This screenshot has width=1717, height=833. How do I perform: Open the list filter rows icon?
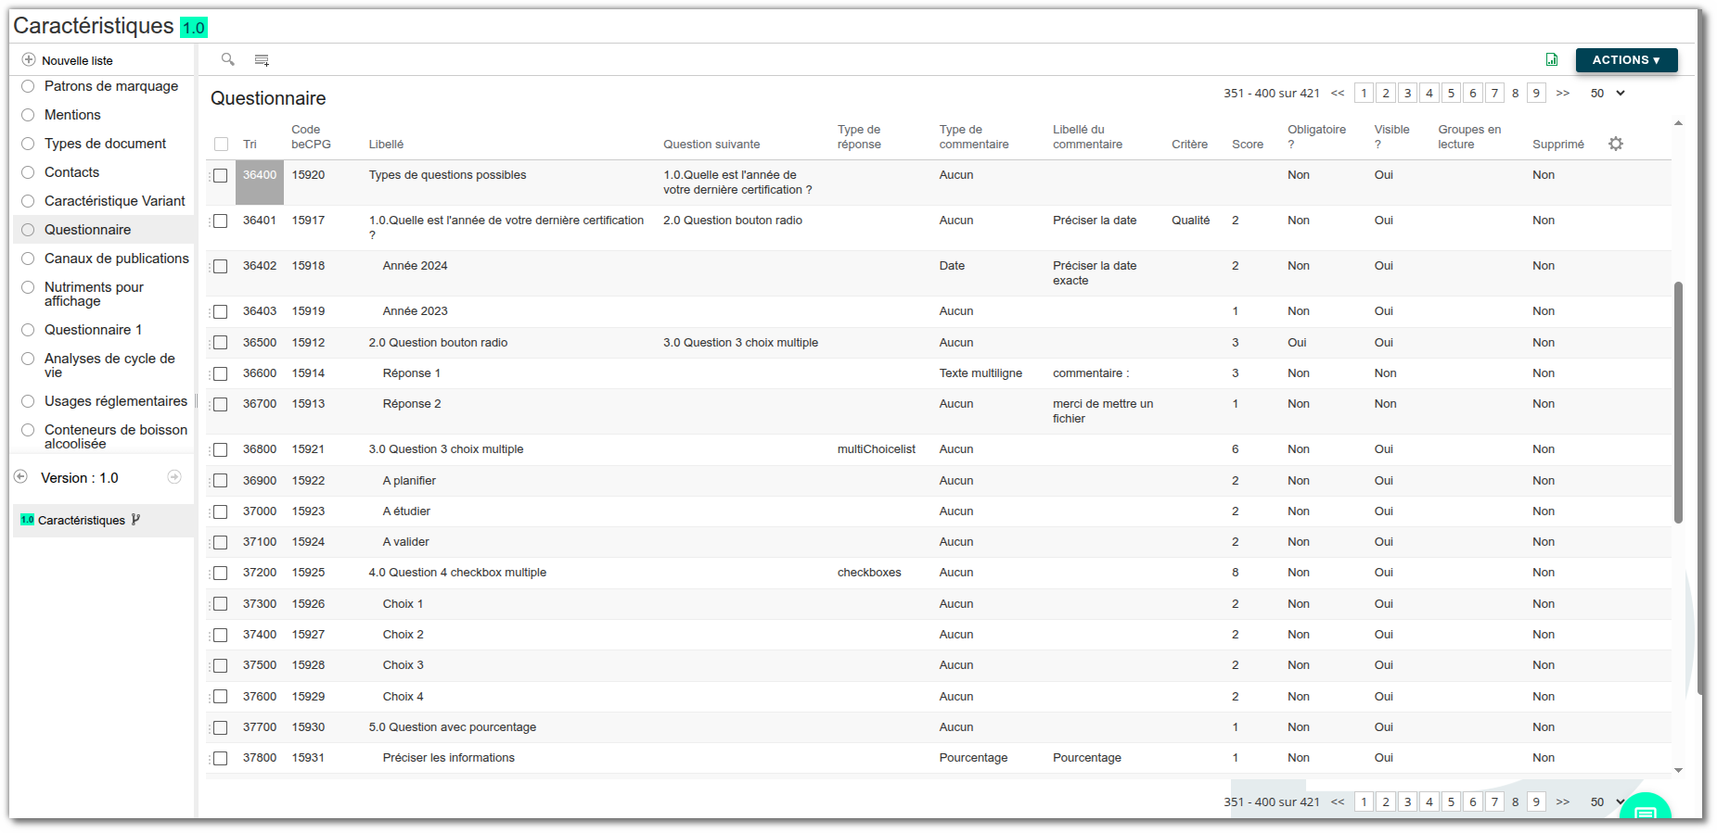[x=262, y=60]
